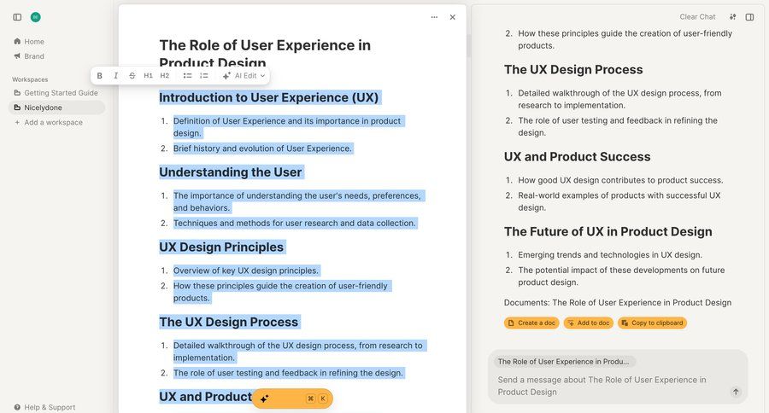Toggle the left sidebar panel icon

17,17
